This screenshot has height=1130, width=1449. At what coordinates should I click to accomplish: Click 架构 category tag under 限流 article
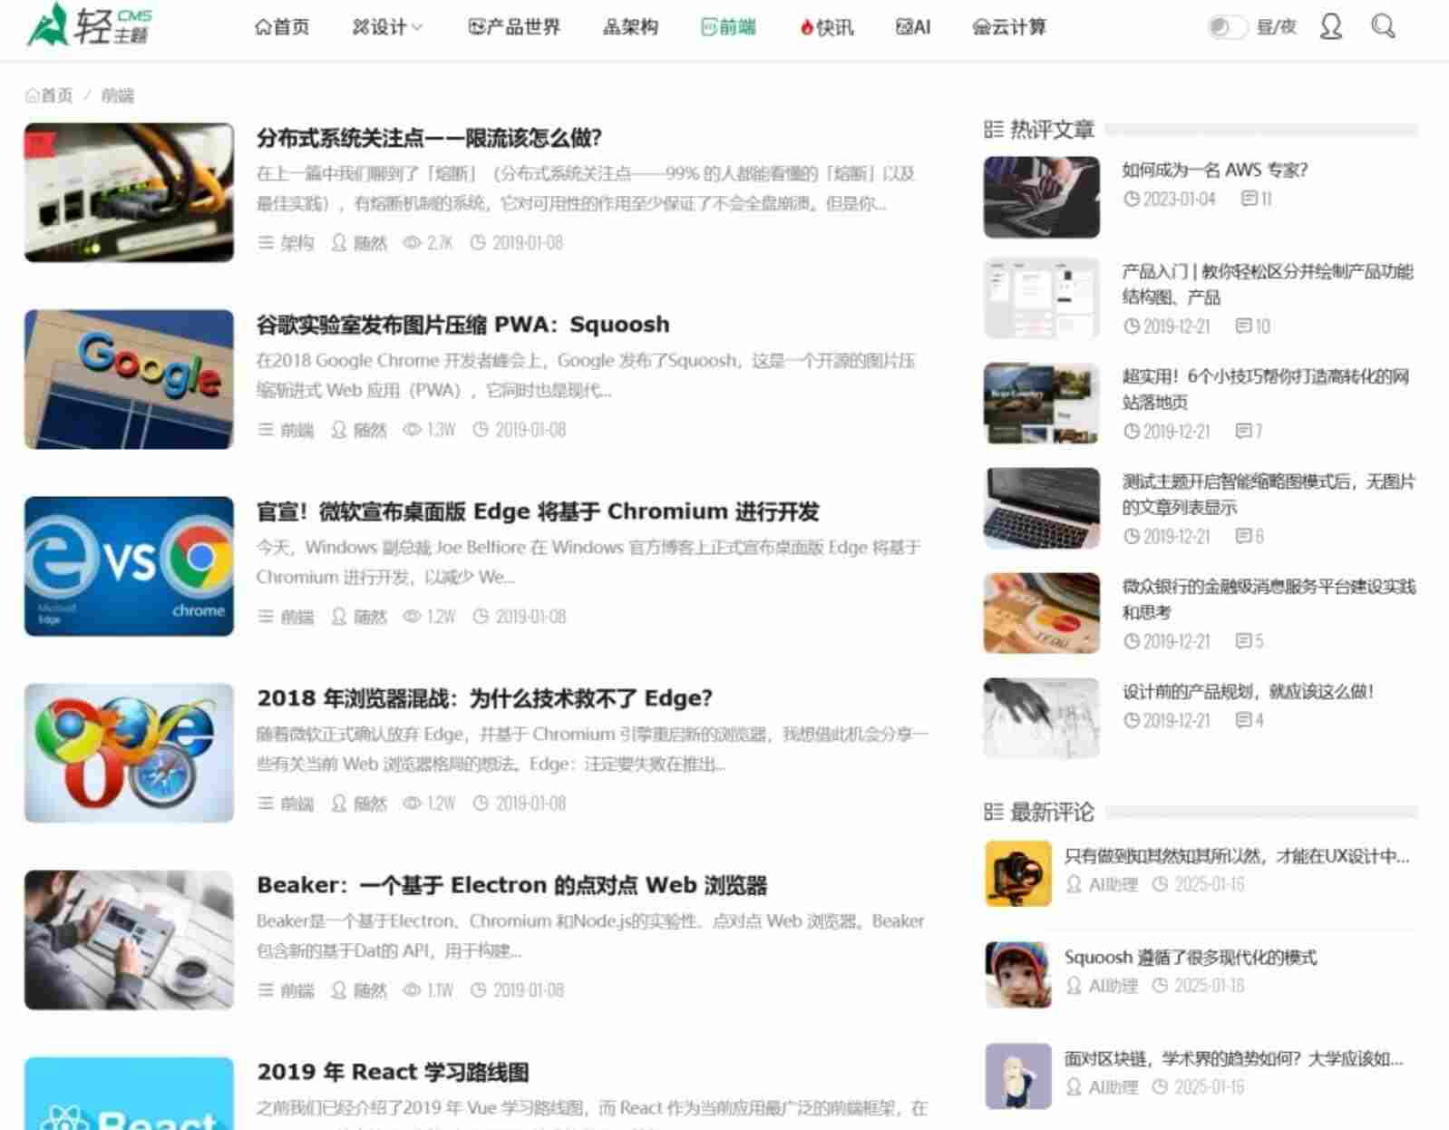pyautogui.click(x=297, y=243)
